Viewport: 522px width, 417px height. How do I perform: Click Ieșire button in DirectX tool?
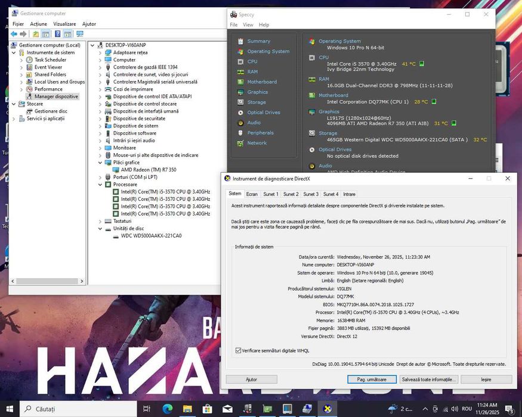pyautogui.click(x=486, y=379)
